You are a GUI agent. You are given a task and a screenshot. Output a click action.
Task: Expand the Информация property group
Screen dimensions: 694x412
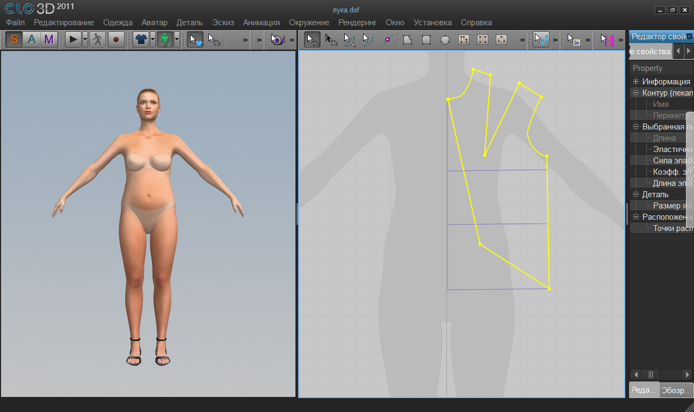pos(636,82)
